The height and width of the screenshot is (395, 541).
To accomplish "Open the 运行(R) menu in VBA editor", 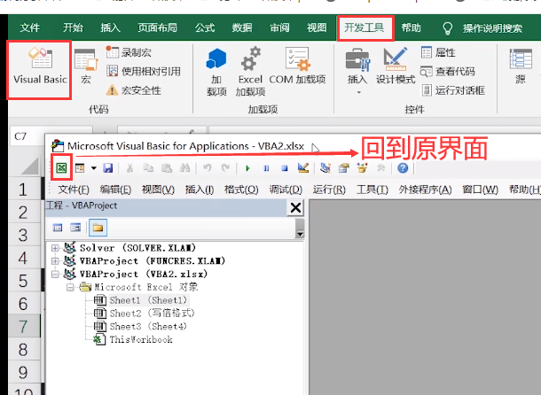I will (329, 190).
